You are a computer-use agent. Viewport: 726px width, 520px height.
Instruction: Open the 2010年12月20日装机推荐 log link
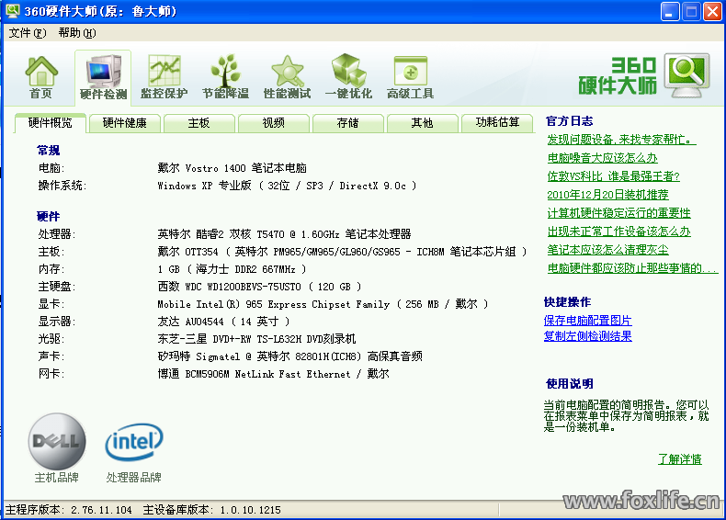pyautogui.click(x=607, y=195)
